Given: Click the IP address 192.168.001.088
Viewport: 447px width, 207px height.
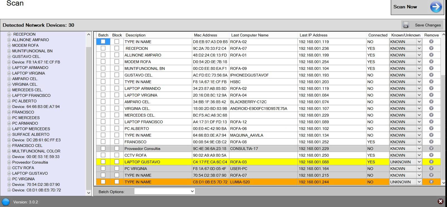Looking at the screenshot, I should 314,162.
